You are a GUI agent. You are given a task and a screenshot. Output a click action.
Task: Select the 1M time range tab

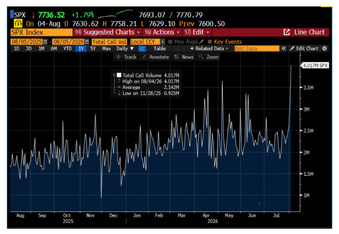[41, 49]
